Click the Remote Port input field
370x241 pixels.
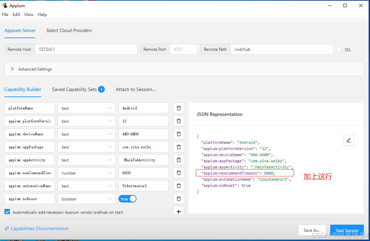[183, 49]
